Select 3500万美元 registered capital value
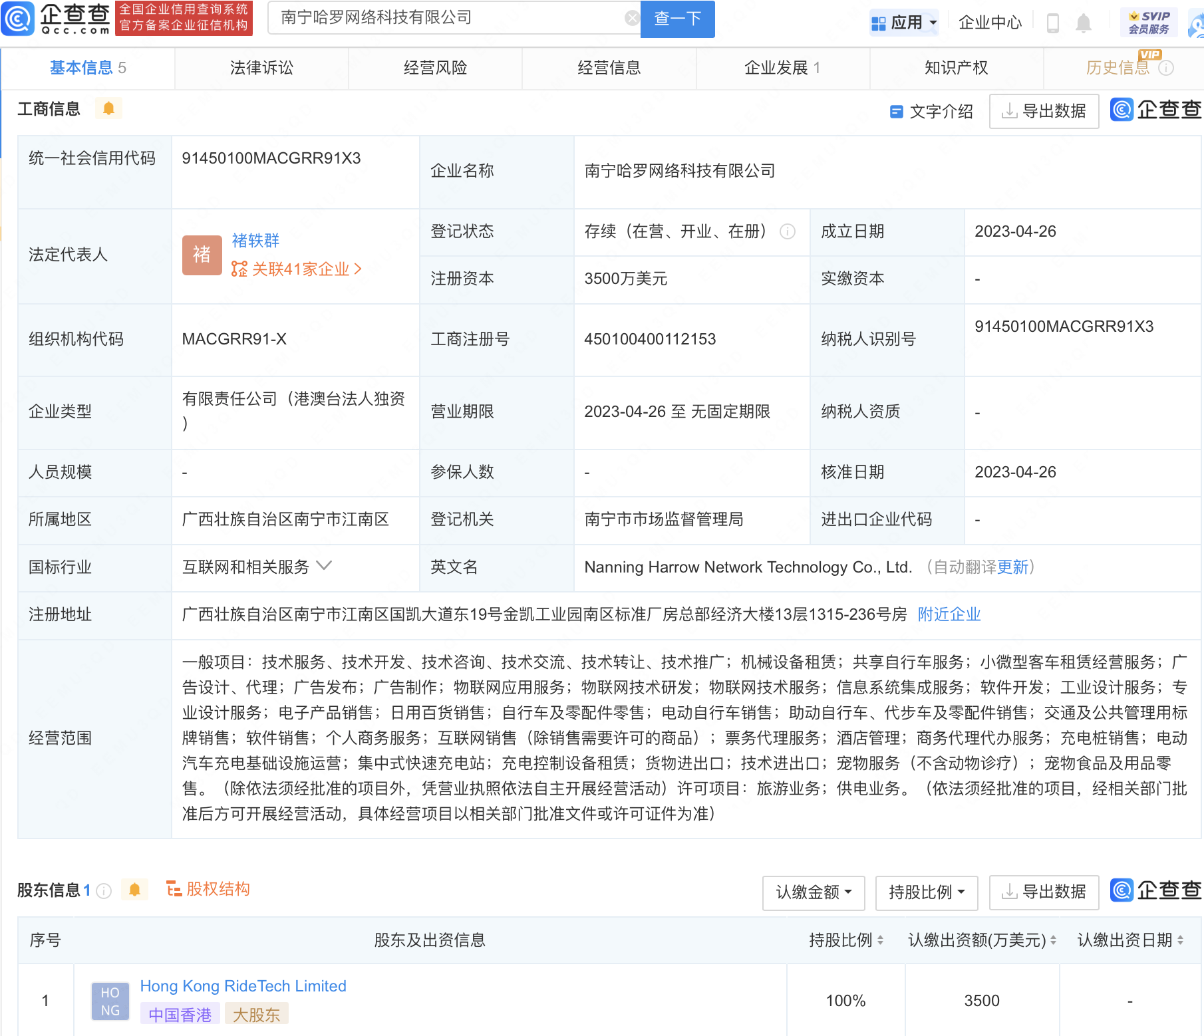 (x=625, y=279)
